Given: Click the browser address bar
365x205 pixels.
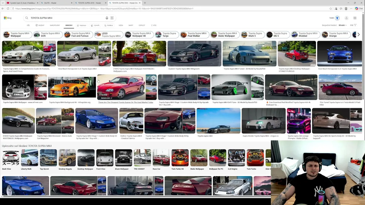Looking at the screenshot, I should (x=171, y=9).
